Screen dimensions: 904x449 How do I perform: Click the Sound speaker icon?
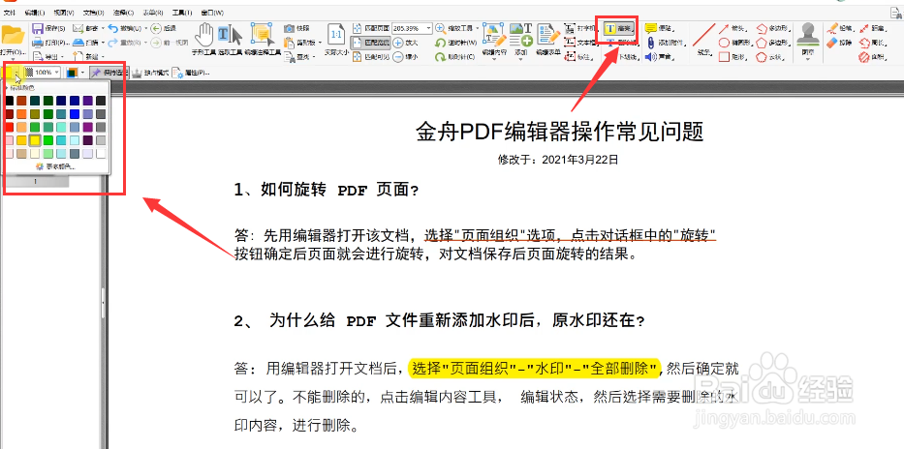650,56
